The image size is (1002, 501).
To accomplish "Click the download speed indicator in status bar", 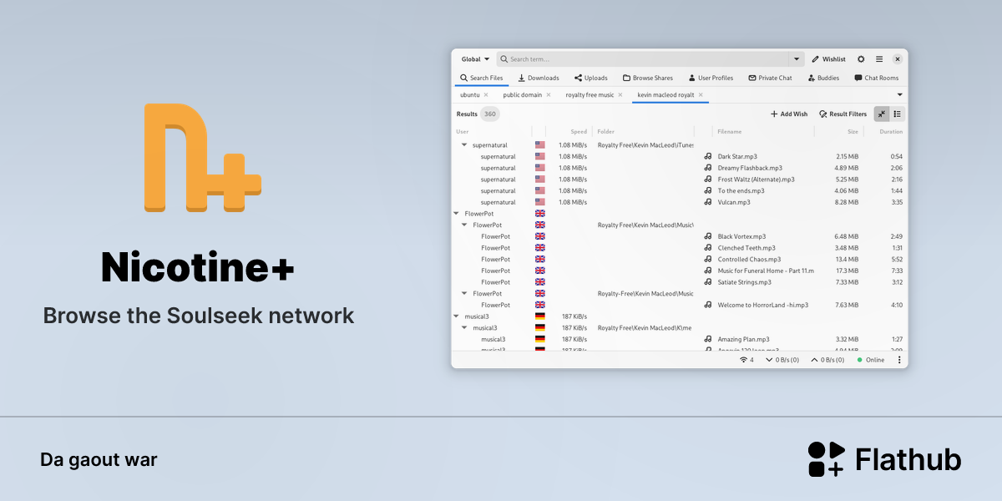I will [x=782, y=360].
